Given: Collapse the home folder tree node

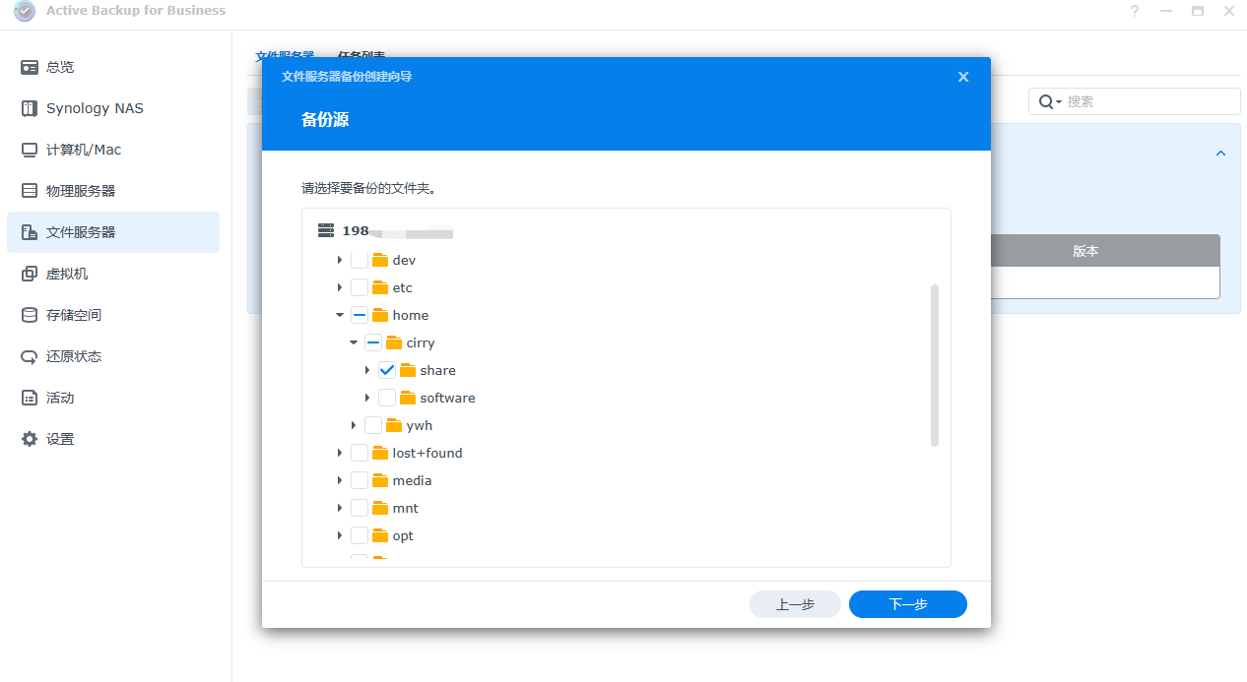Looking at the screenshot, I should click(340, 315).
